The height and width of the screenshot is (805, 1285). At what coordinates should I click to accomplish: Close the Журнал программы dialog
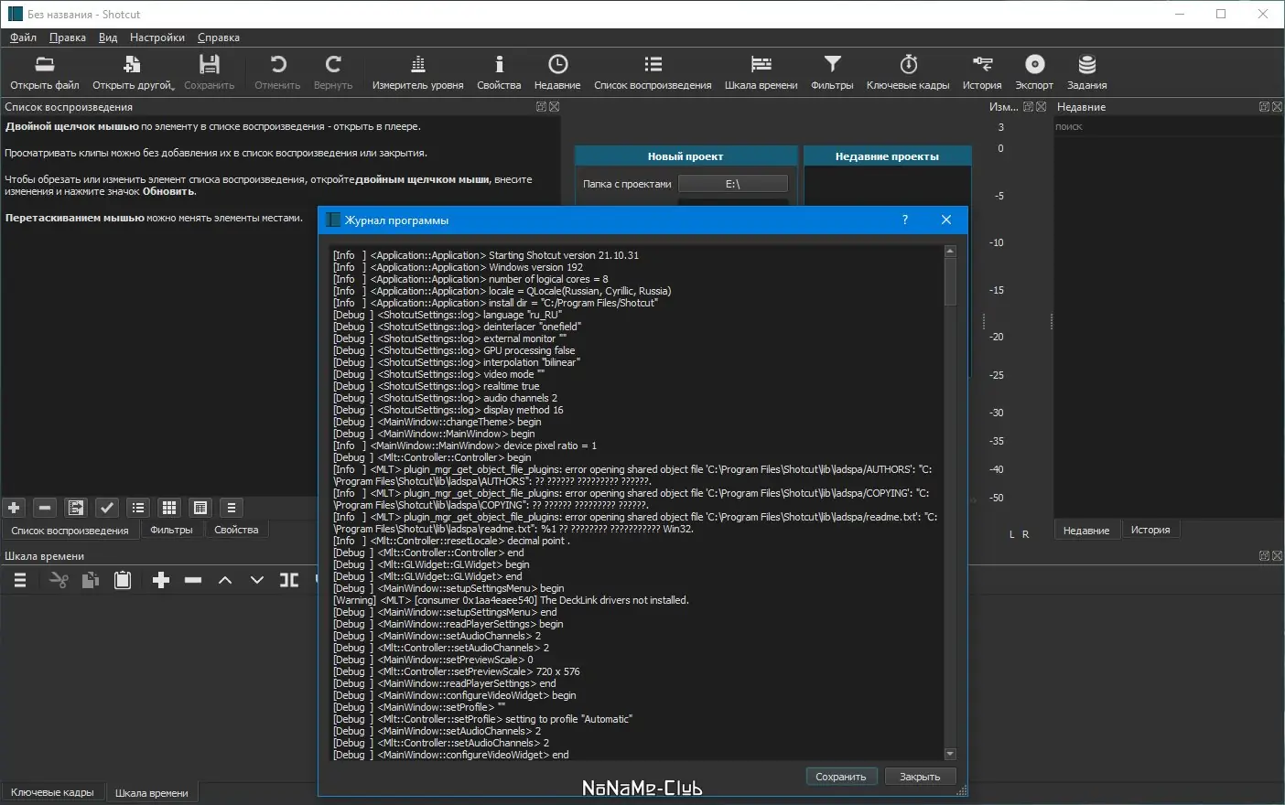(x=946, y=220)
